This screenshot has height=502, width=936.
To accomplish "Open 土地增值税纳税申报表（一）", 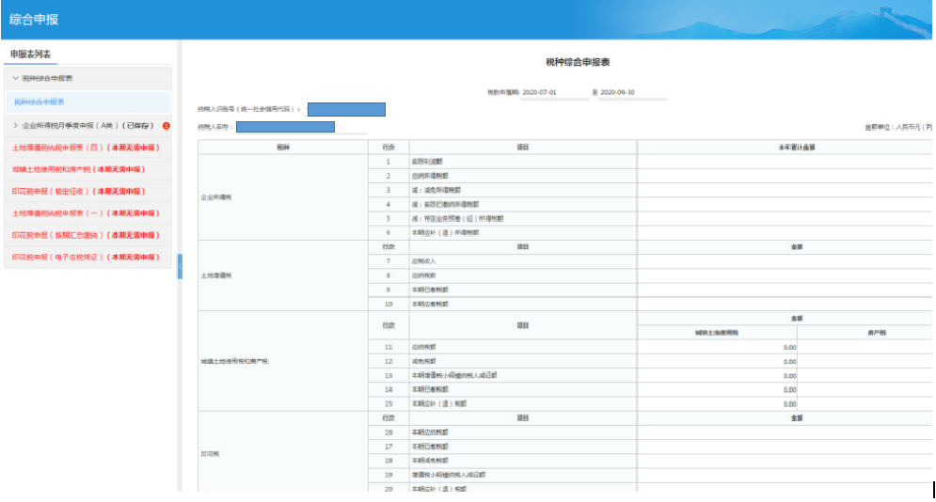I will [x=86, y=213].
